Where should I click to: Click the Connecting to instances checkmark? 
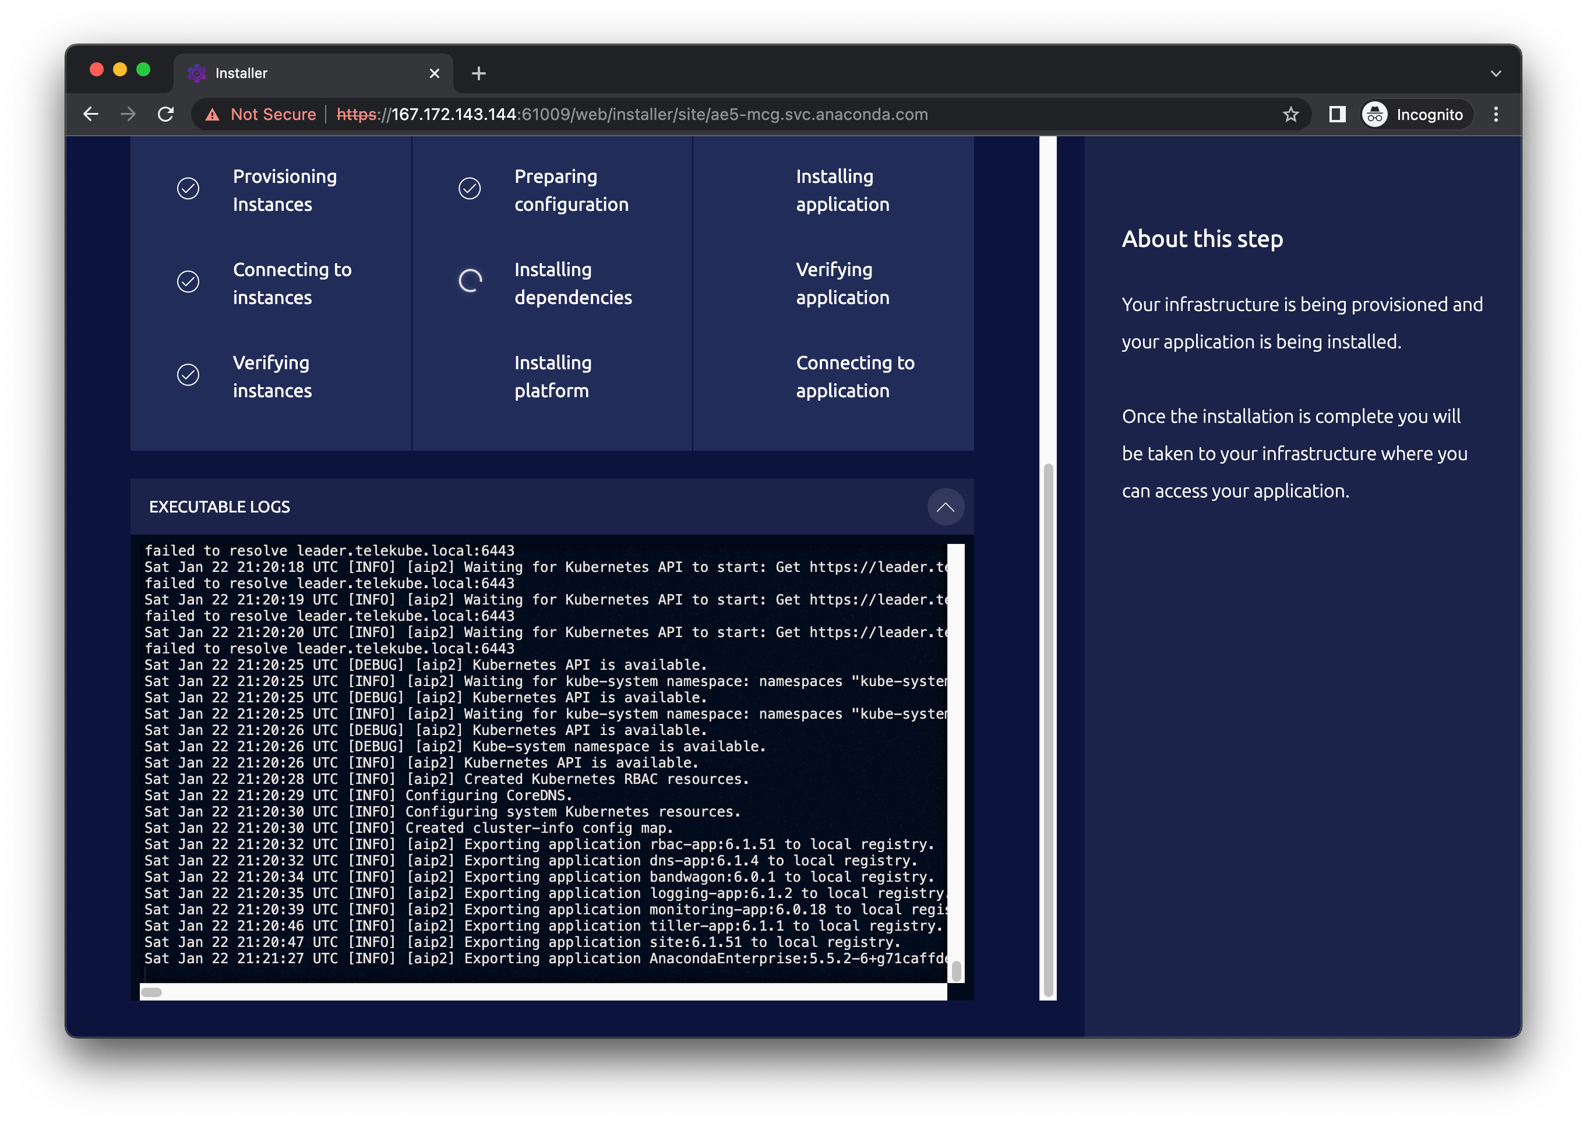188,282
